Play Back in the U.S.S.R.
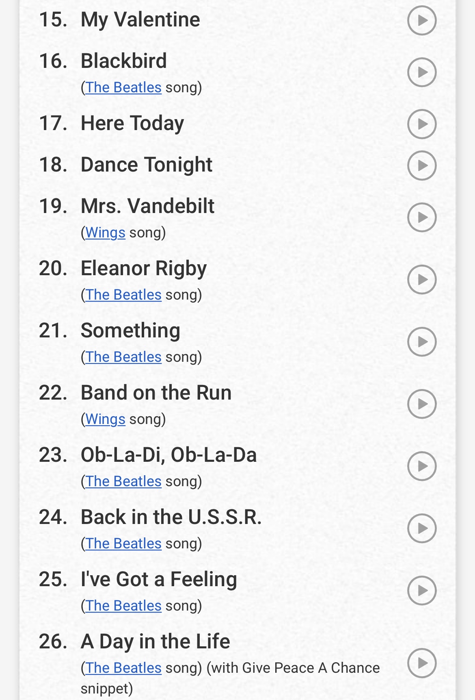This screenshot has width=475, height=700. pos(422,528)
